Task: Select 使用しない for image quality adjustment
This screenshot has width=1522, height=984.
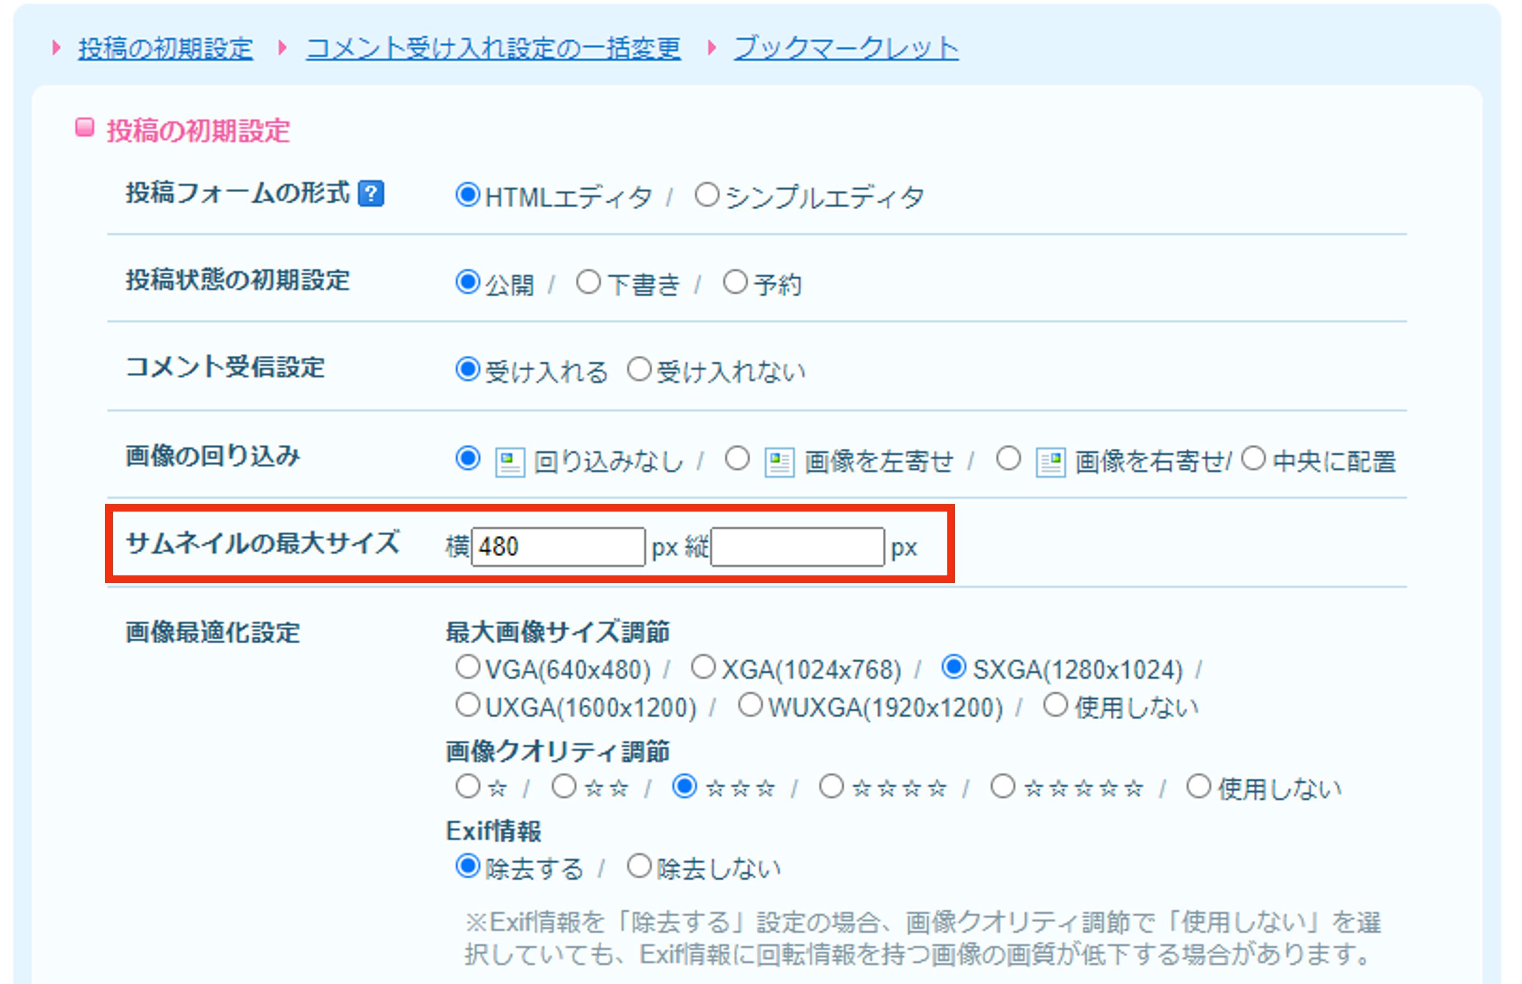Action: [x=1199, y=786]
